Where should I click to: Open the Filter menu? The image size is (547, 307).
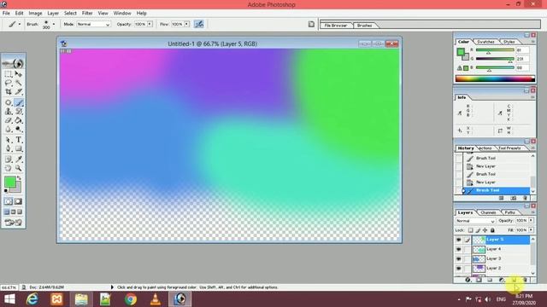click(87, 13)
